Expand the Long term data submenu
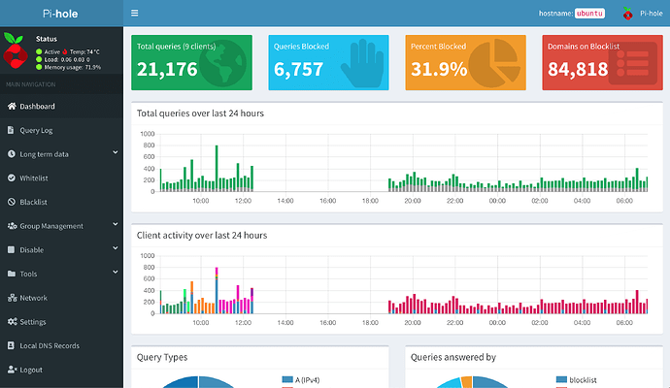The height and width of the screenshot is (388, 670). point(115,152)
